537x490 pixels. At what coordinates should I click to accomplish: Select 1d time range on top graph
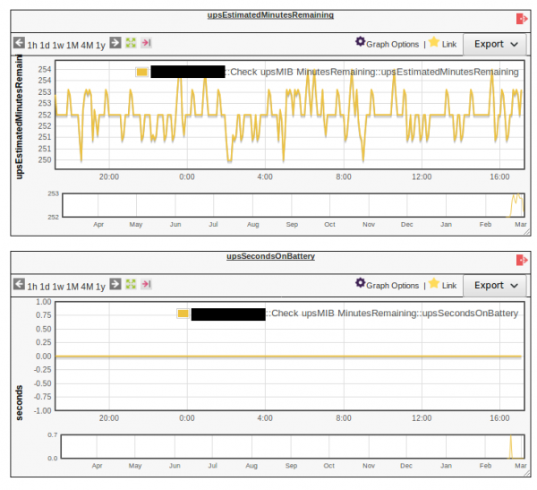45,44
